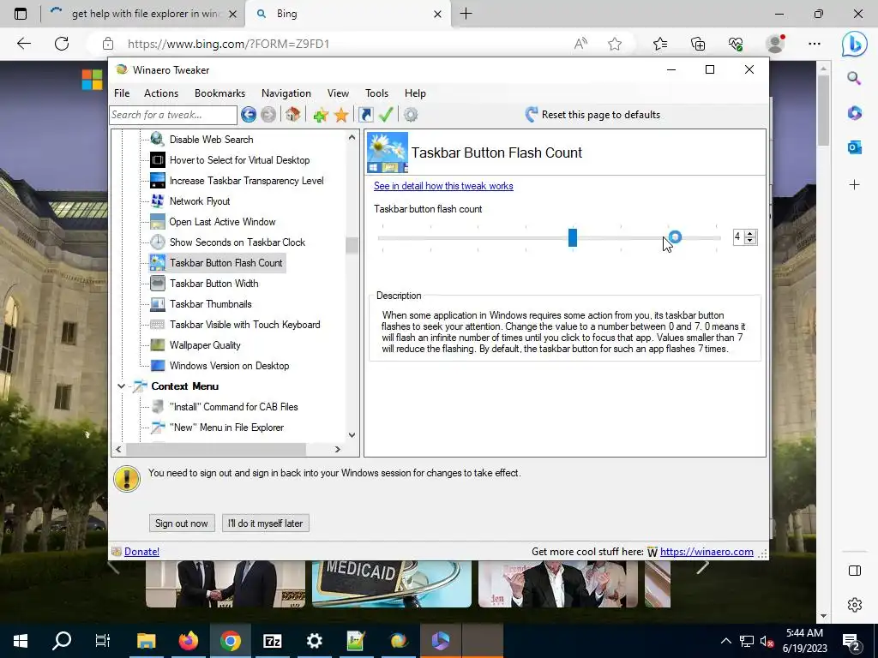This screenshot has height=658, width=878.
Task: Click the Edge refresh page icon
Action: tap(62, 44)
